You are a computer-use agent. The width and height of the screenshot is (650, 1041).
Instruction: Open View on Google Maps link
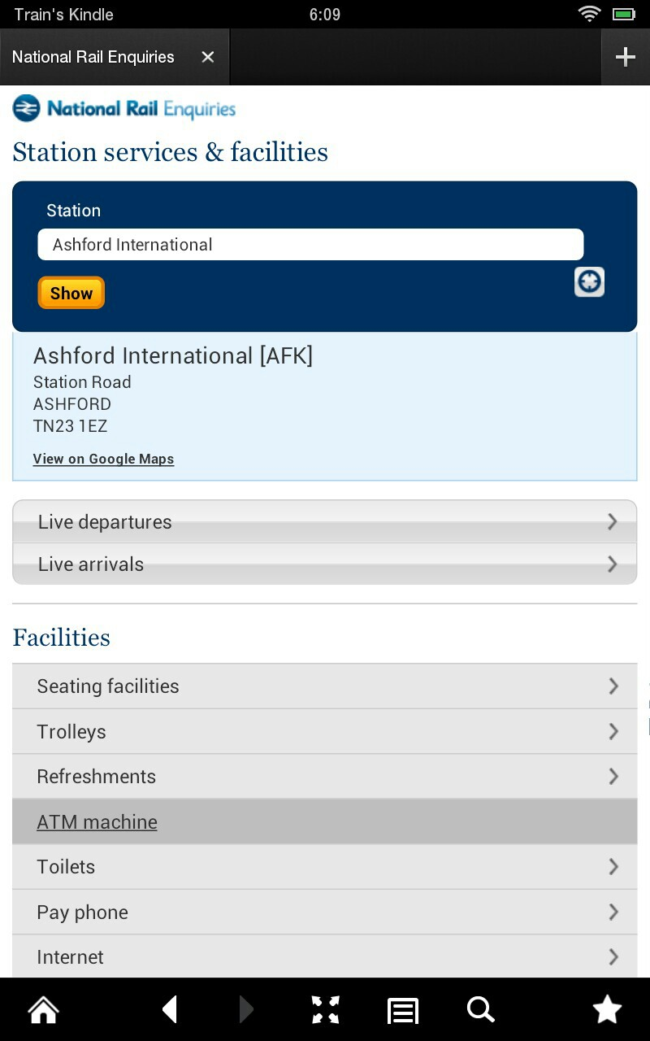click(x=103, y=459)
